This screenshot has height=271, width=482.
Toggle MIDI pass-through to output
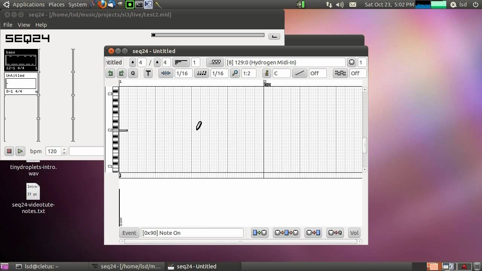pos(286,233)
